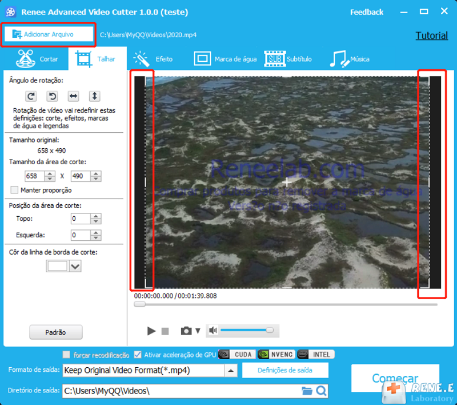Click the Feedback link
Image resolution: width=457 pixels, height=405 pixels.
(367, 12)
